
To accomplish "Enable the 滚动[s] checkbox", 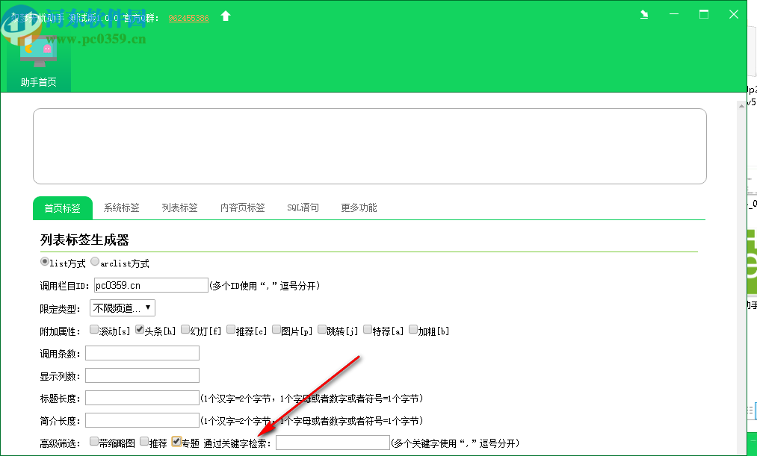I will (94, 330).
